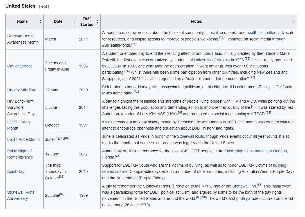Open citation reference 76
The height and width of the screenshot is (217, 305).
(127, 71)
